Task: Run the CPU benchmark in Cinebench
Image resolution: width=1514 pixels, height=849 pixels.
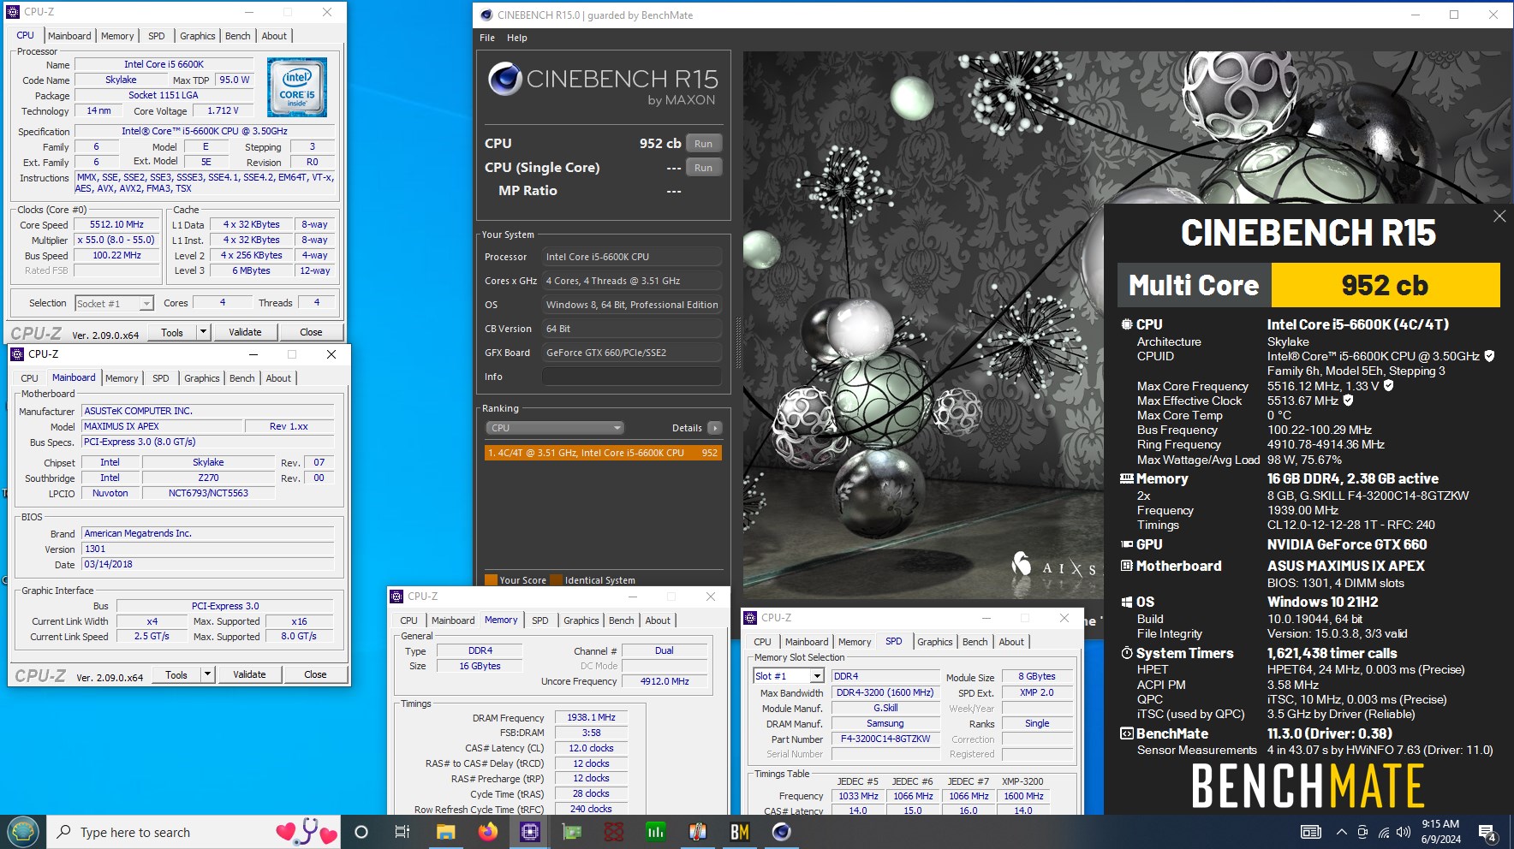Action: tap(703, 144)
